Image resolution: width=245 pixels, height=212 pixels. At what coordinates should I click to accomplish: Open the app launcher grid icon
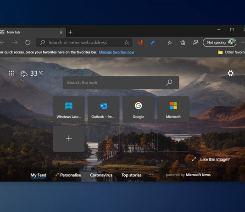click(11, 73)
